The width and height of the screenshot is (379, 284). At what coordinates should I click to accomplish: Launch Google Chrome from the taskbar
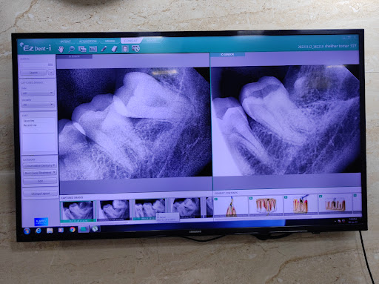click(x=72, y=230)
